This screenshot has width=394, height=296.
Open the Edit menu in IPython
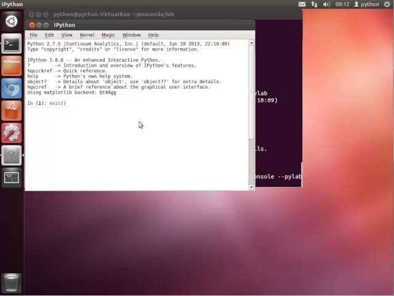49,35
